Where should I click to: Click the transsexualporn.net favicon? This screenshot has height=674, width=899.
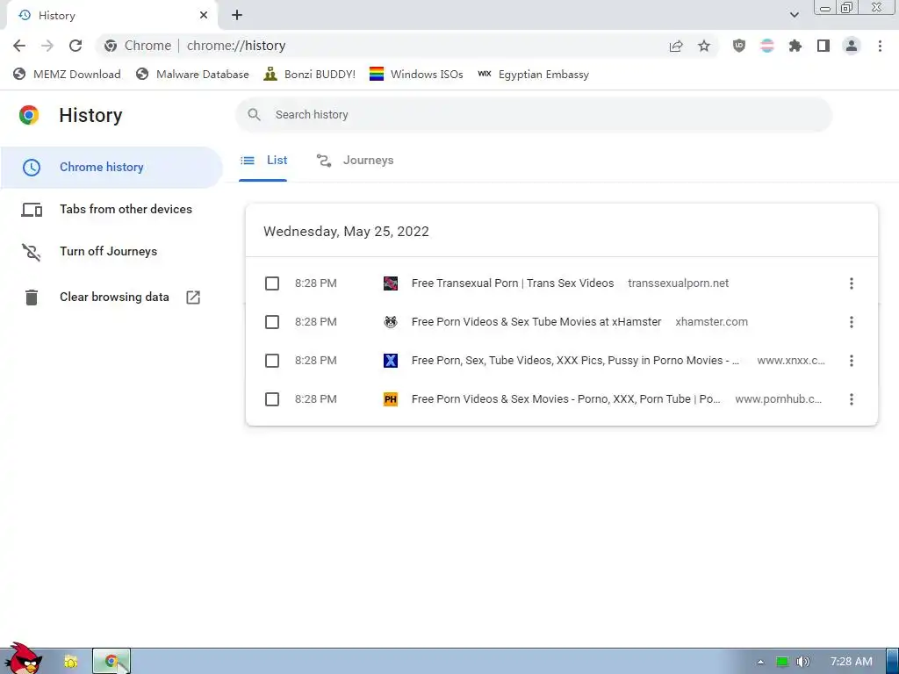pyautogui.click(x=391, y=283)
